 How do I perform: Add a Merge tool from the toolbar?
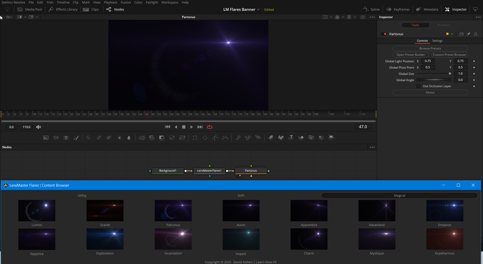click(x=142, y=138)
